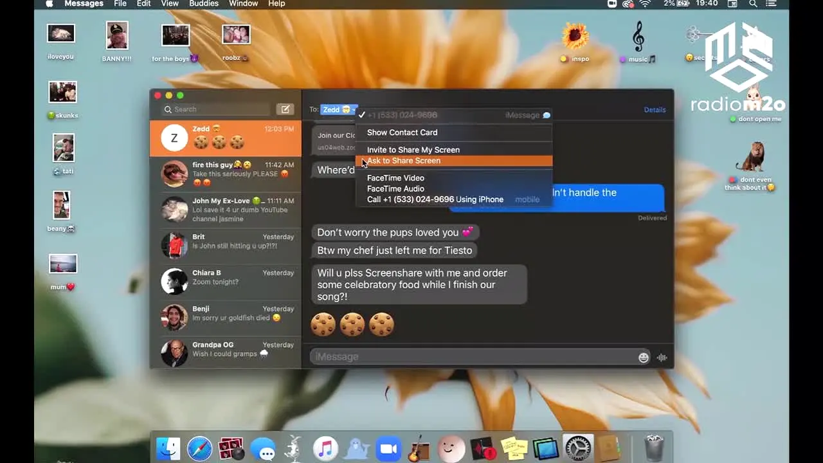Click the Spotlight search magnifier icon
The height and width of the screenshot is (463, 823).
[753, 4]
